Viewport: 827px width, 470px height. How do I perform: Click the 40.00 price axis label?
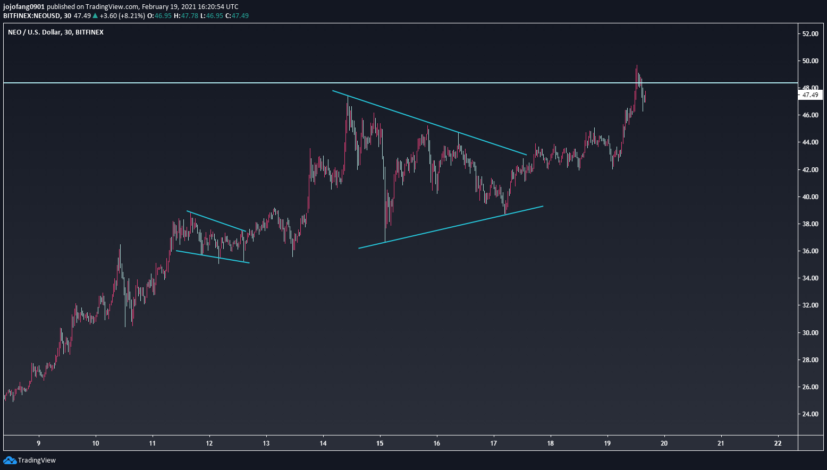coord(810,197)
